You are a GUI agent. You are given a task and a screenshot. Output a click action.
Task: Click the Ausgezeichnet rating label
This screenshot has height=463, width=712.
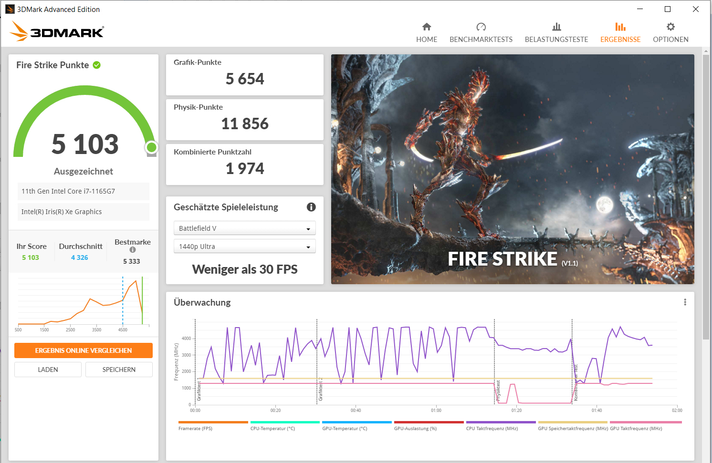click(x=84, y=171)
